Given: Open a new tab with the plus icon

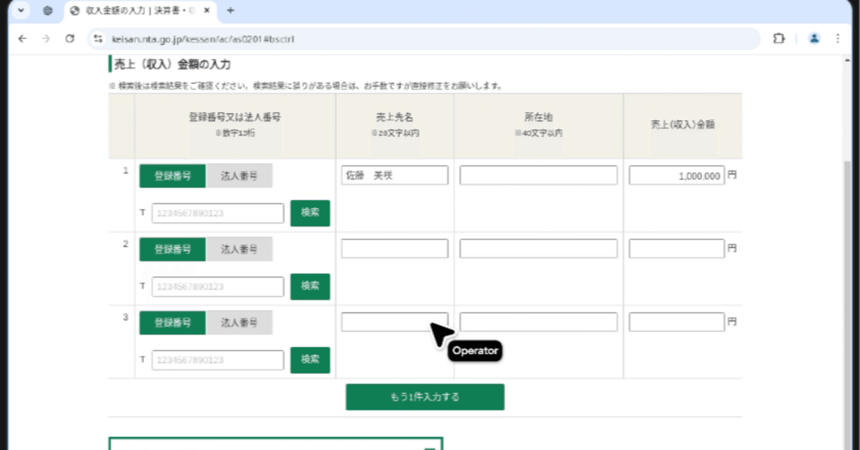Looking at the screenshot, I should tap(230, 11).
